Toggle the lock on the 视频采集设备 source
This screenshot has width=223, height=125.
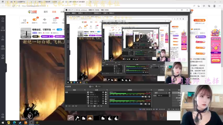[106, 97]
